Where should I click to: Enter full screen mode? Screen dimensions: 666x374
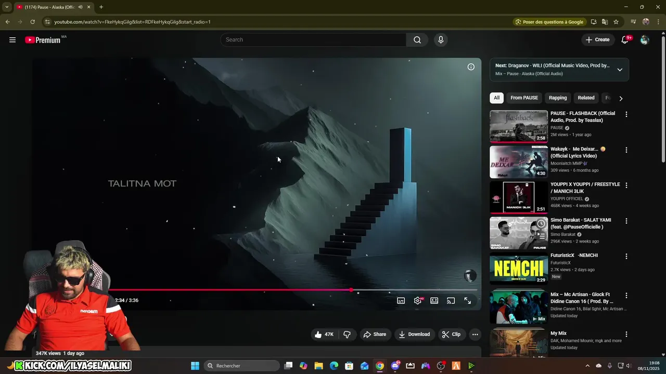(468, 301)
